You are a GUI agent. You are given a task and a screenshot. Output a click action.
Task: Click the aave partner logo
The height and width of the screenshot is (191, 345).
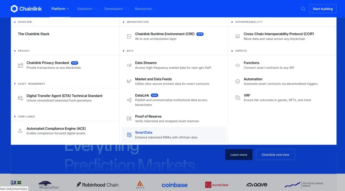(257, 185)
